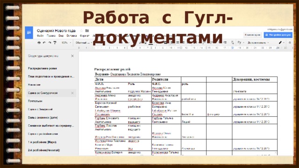Viewport: 299px width, 168px height.
Task: Go to Вальс снежинок (дети) outline item
Action: pyautogui.click(x=43, y=118)
